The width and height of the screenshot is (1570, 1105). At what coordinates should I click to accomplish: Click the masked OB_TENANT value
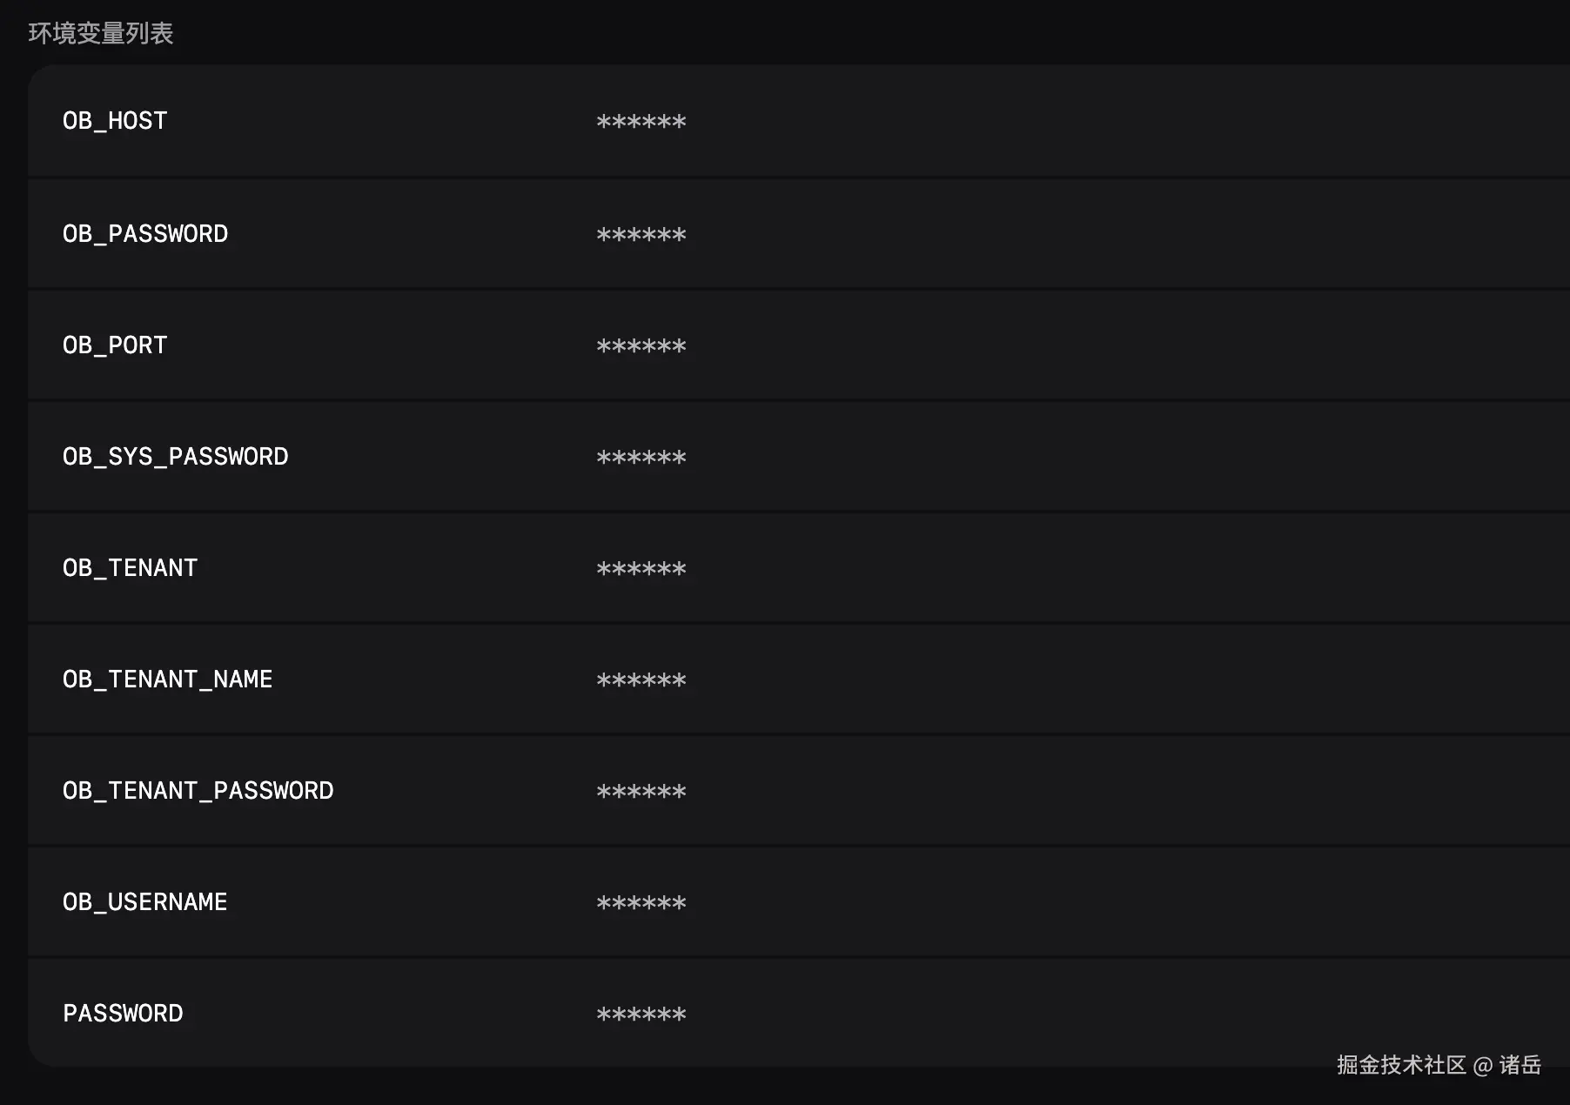click(x=641, y=569)
